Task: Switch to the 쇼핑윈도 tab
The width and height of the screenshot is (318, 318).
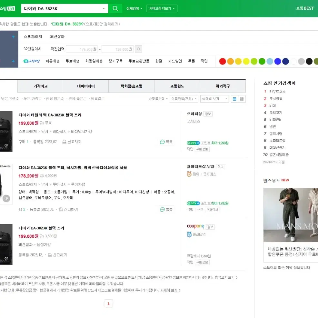Action: tap(177, 86)
